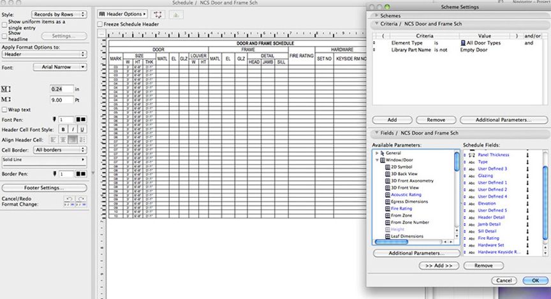Click the cell merge icon beside Header Options
The width and height of the screenshot is (551, 299).
click(158, 15)
